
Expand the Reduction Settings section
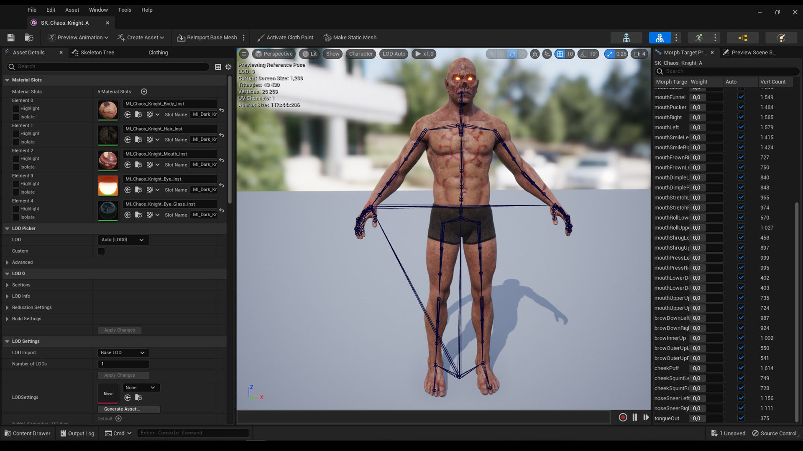[x=7, y=307]
